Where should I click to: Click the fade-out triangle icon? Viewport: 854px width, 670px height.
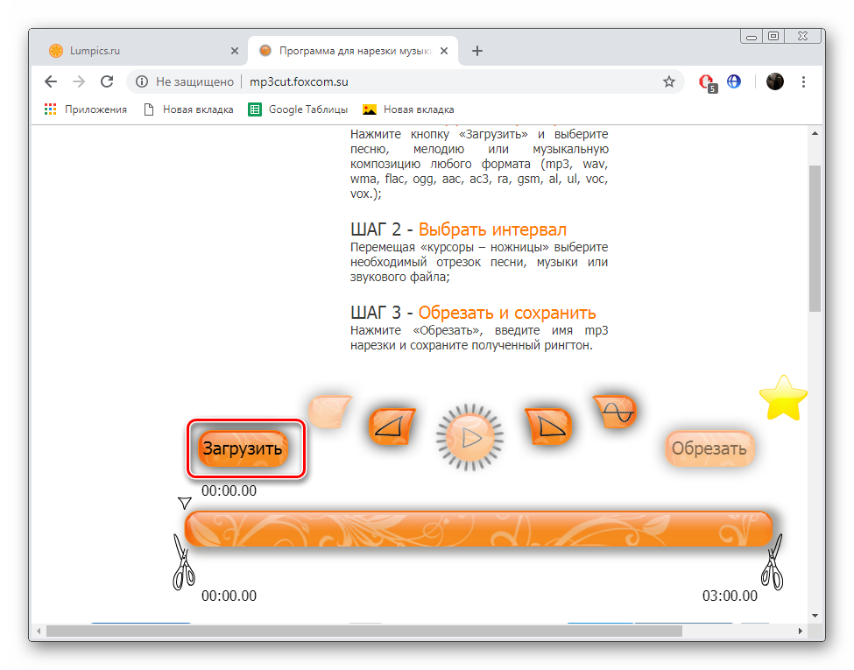pyautogui.click(x=549, y=427)
